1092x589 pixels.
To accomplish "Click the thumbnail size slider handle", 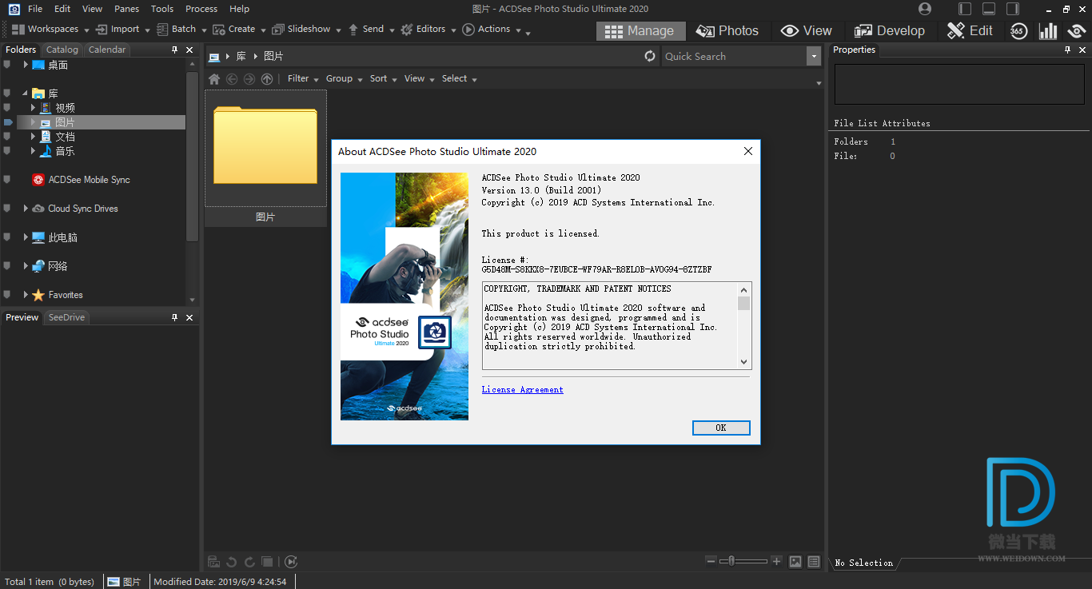I will 730,561.
